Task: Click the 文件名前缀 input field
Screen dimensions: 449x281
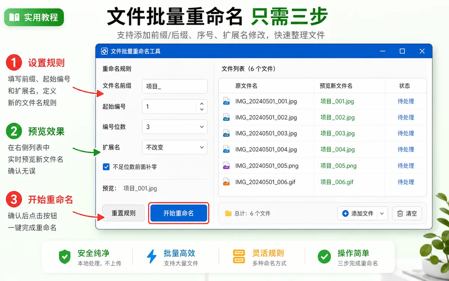Action: (x=175, y=86)
